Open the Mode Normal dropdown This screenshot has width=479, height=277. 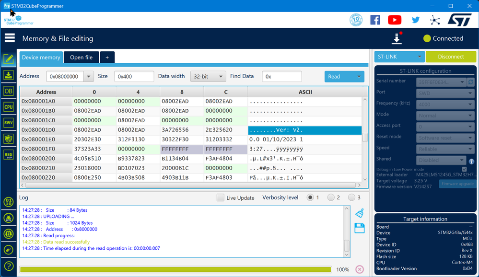[x=445, y=115]
